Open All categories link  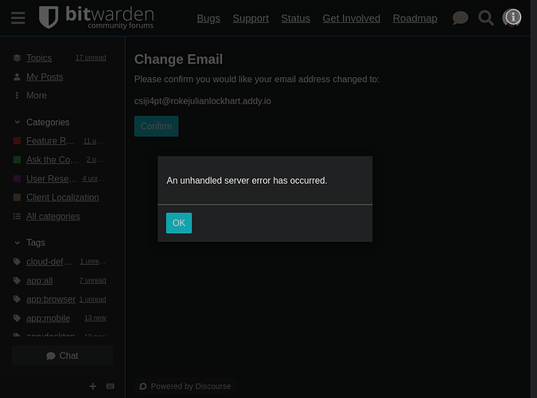tap(53, 217)
